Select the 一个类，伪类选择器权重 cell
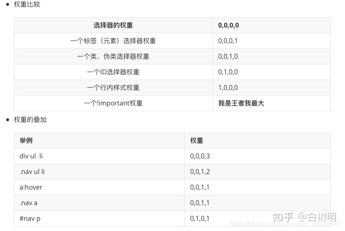Viewport: 345px width, 231px height. click(x=113, y=57)
